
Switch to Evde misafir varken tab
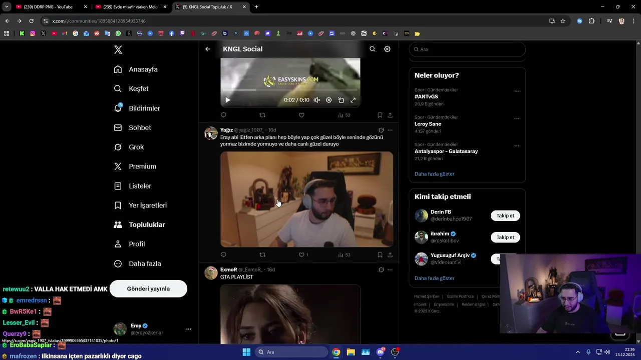tap(131, 7)
